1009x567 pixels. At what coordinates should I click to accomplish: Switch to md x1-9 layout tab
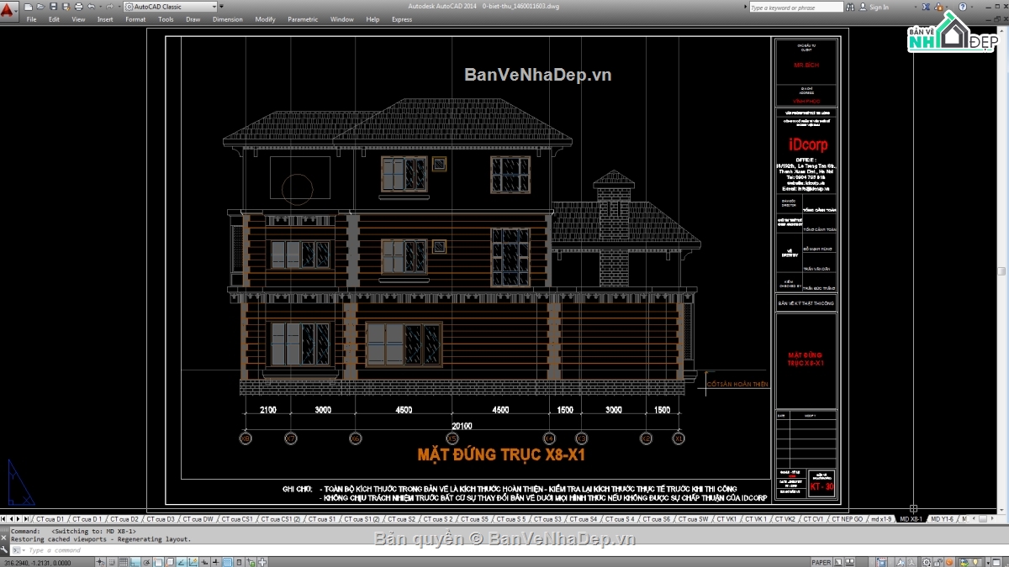click(881, 519)
